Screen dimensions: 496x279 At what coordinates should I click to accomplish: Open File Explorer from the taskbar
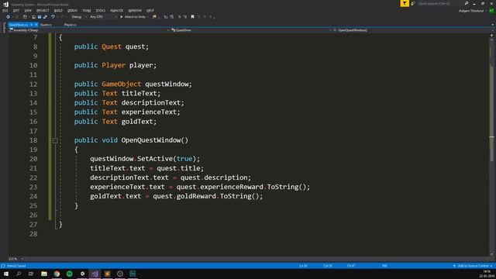(x=44, y=274)
